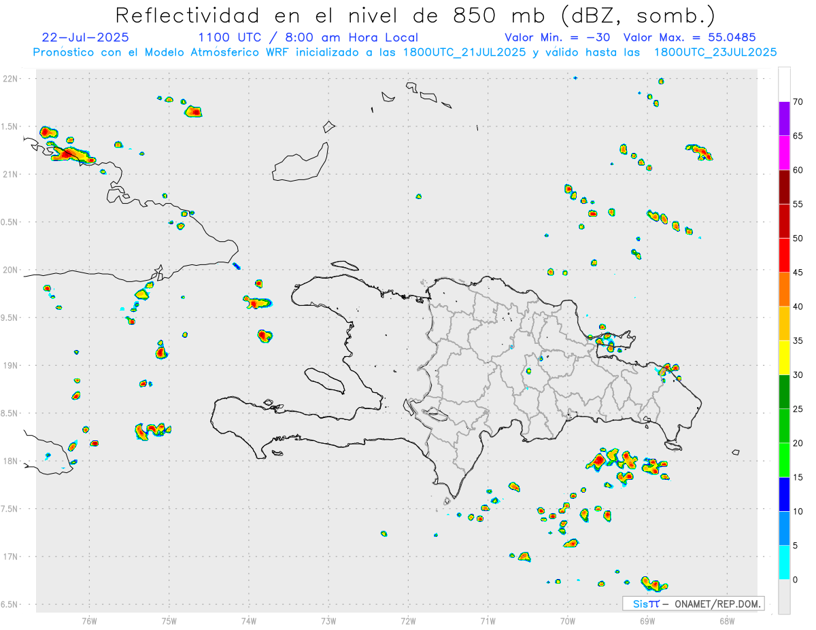Click the colorbar value label '30'
The height and width of the screenshot is (630, 816).
click(798, 375)
